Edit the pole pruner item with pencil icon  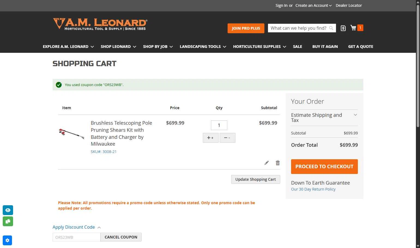(267, 163)
